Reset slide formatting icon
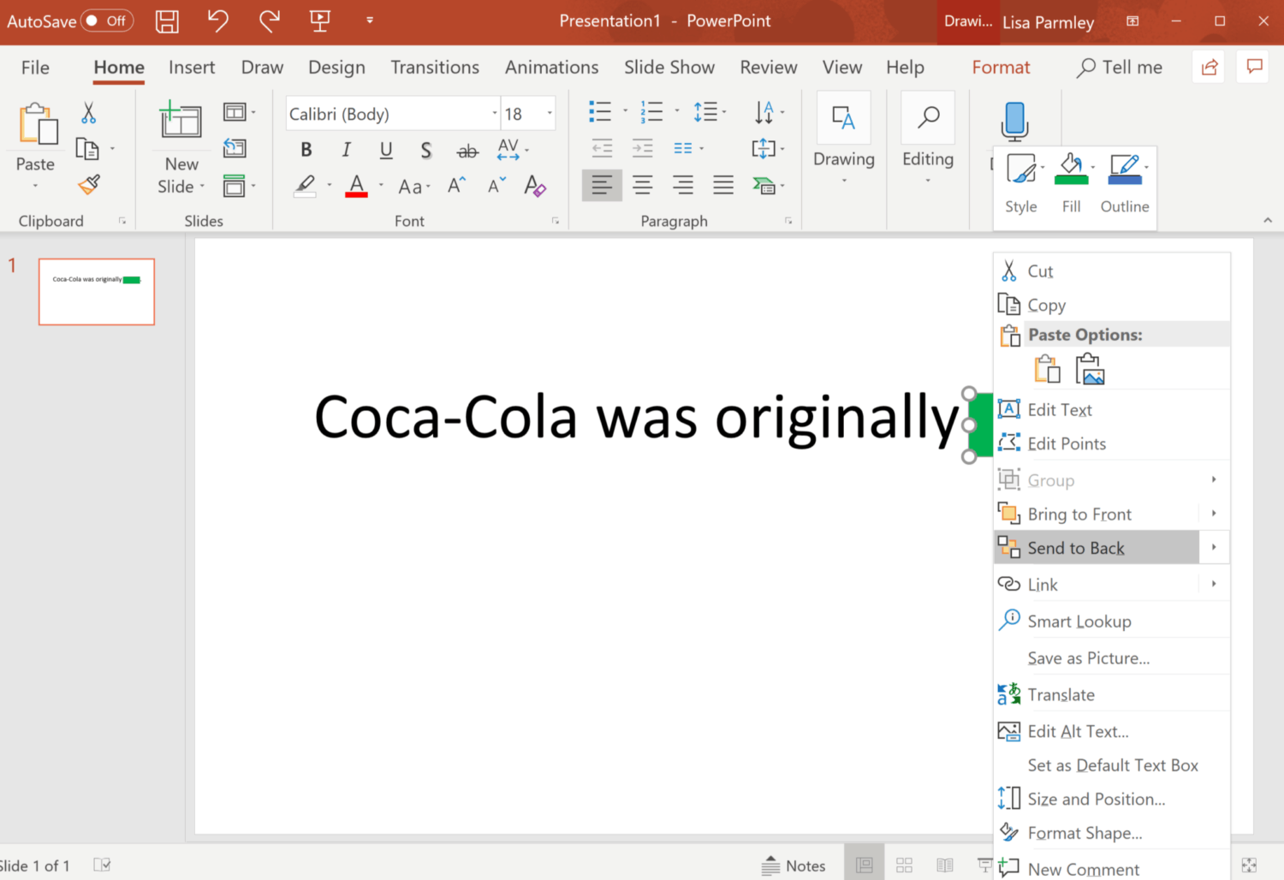 tap(235, 148)
